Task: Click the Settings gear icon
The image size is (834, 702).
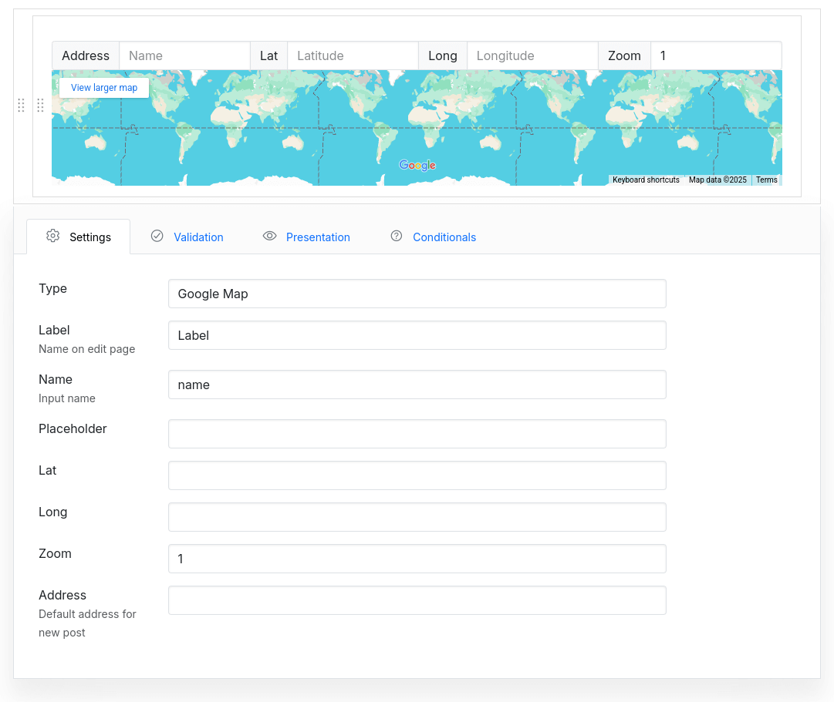Action: pyautogui.click(x=52, y=236)
